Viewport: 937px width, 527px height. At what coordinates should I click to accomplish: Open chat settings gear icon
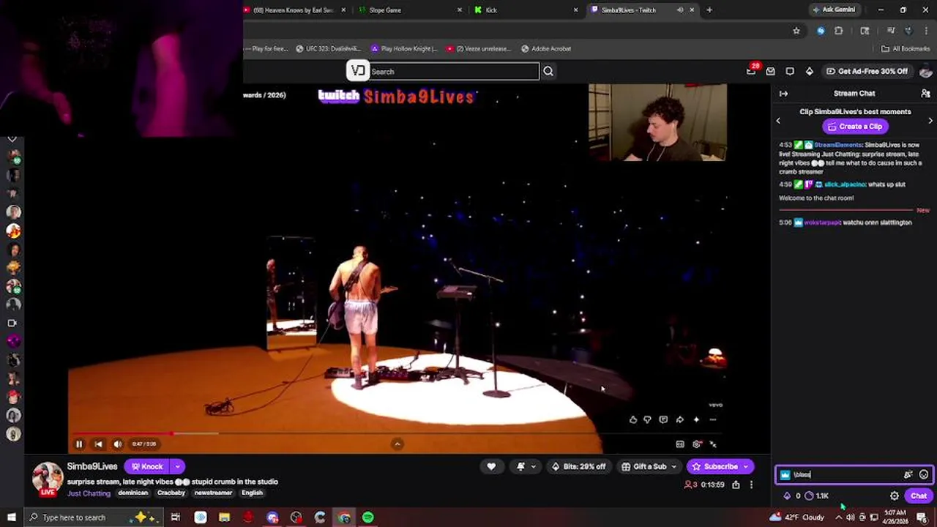[895, 496]
